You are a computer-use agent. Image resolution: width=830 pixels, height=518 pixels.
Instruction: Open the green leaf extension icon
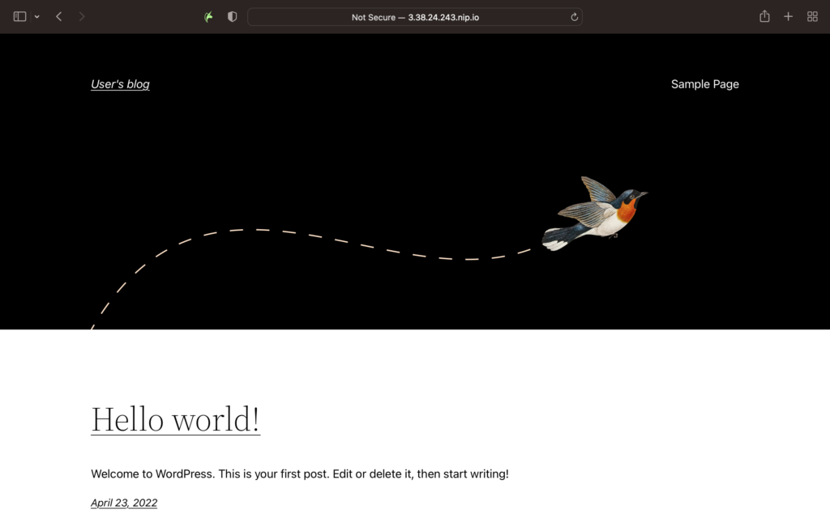pos(208,17)
